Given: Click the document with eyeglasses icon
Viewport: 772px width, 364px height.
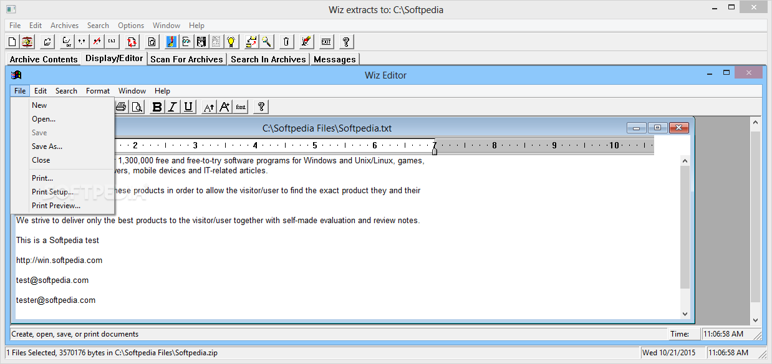Looking at the screenshot, I should click(x=186, y=42).
